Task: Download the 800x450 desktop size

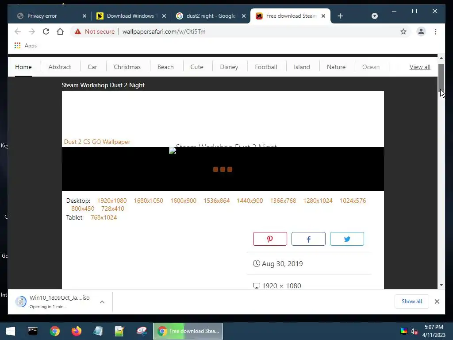Action: [83, 209]
